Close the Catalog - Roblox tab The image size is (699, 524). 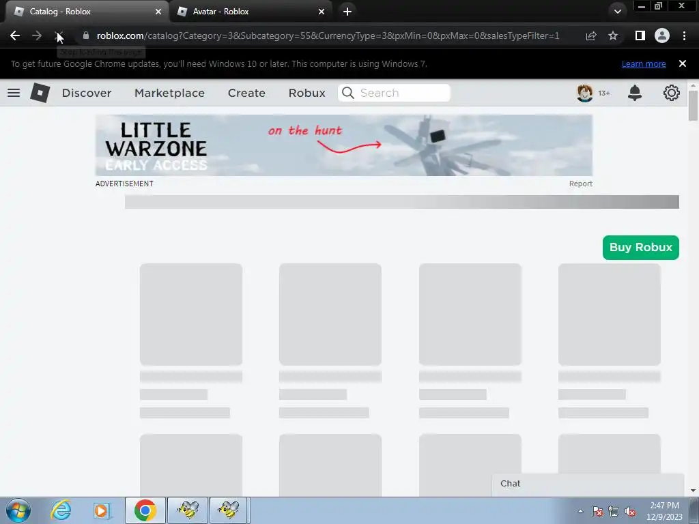point(158,12)
